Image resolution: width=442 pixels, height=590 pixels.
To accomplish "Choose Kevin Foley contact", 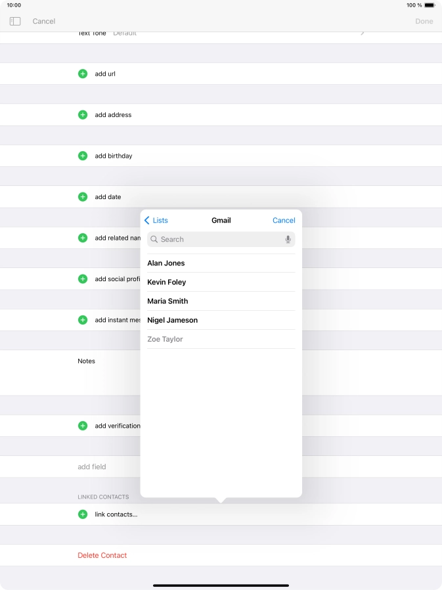I will click(167, 283).
